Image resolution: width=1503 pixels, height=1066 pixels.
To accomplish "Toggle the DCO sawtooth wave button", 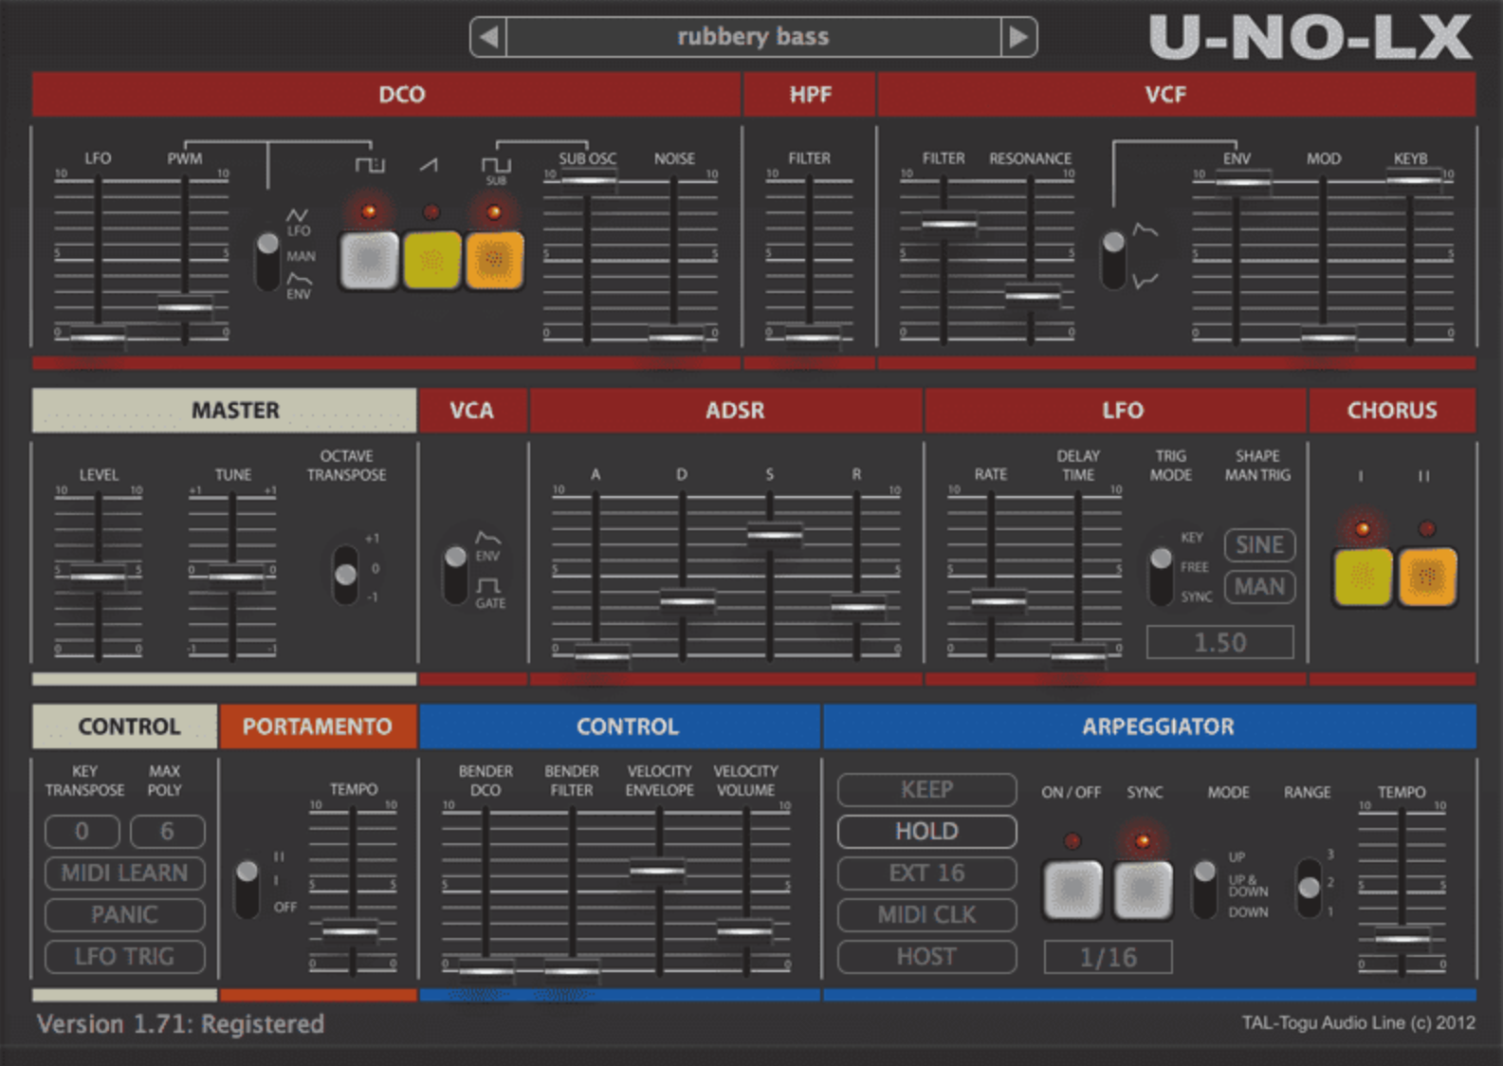I will (x=431, y=259).
